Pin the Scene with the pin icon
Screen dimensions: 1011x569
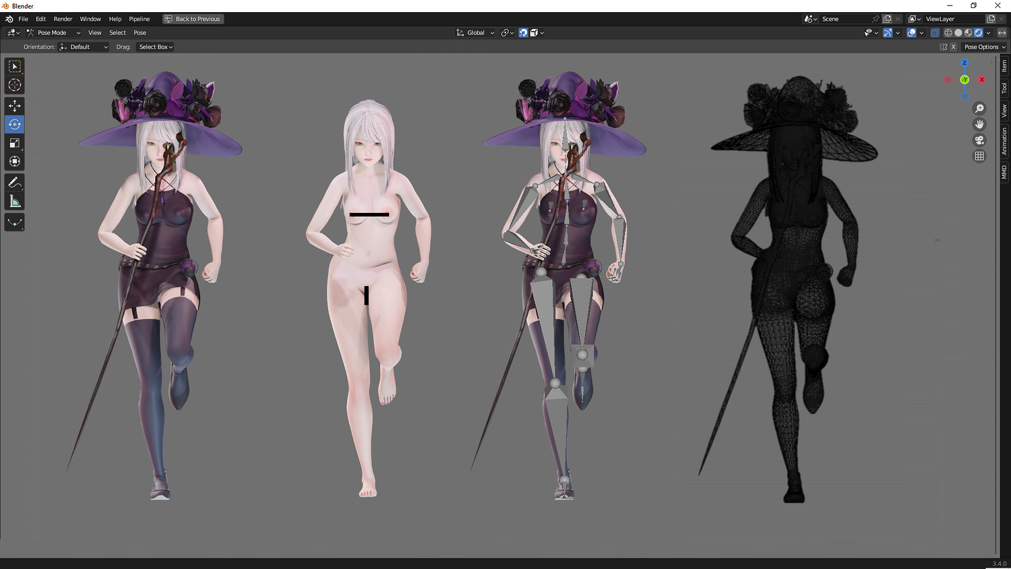(x=876, y=19)
